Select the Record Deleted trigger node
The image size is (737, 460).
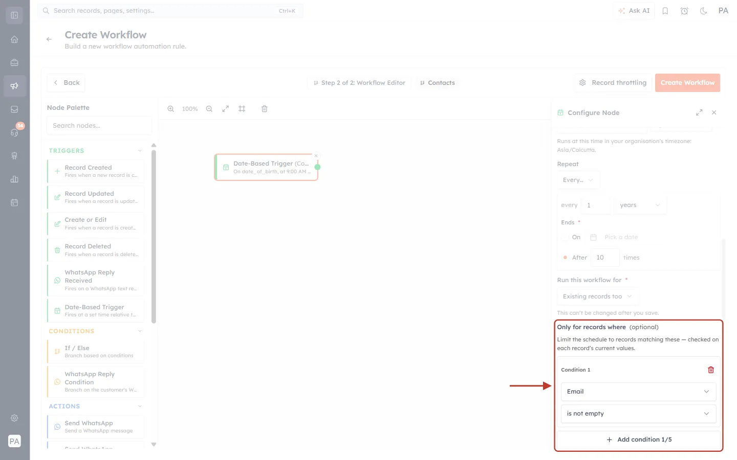tap(96, 250)
